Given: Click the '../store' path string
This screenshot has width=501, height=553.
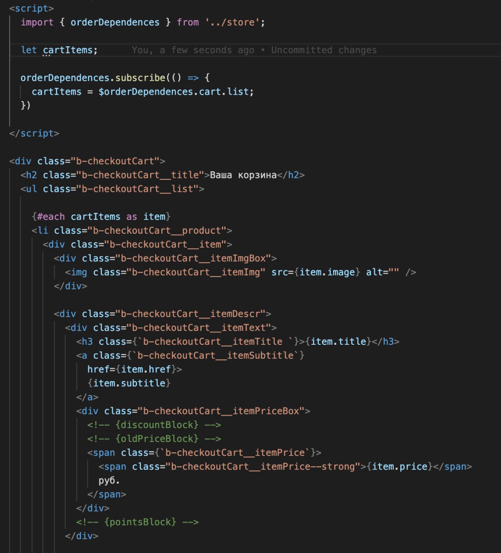Looking at the screenshot, I should click(x=232, y=22).
